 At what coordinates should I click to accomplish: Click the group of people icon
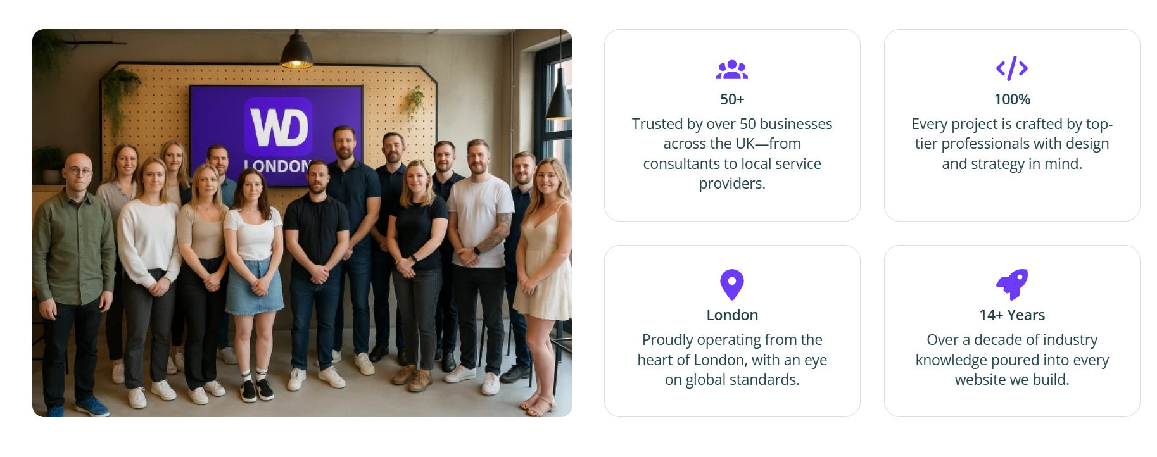tap(731, 70)
